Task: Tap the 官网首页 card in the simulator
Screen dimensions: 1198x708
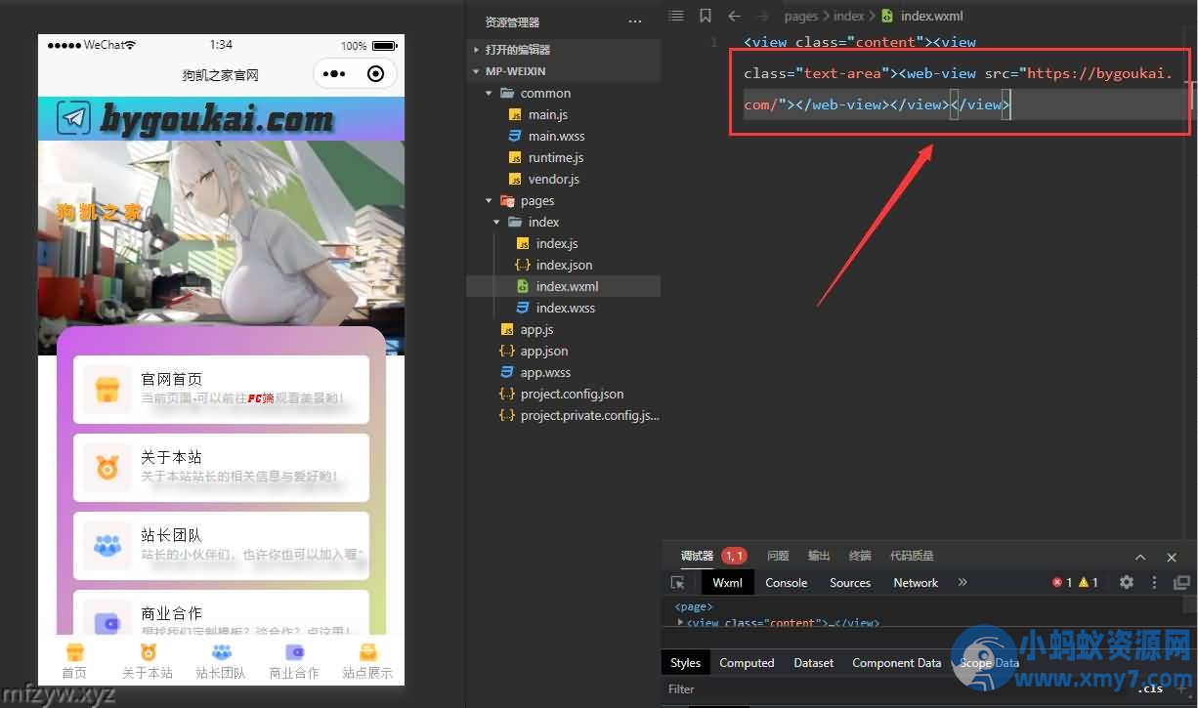Action: (221, 390)
